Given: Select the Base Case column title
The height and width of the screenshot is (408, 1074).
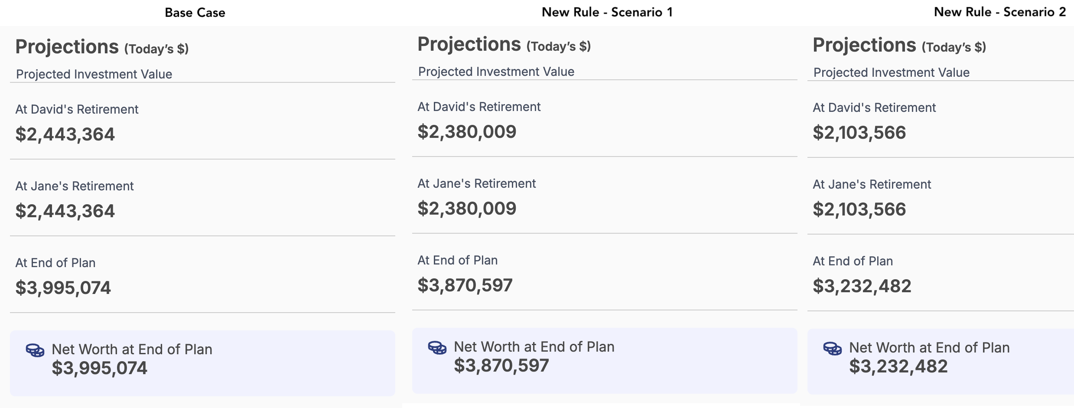Looking at the screenshot, I should 195,13.
